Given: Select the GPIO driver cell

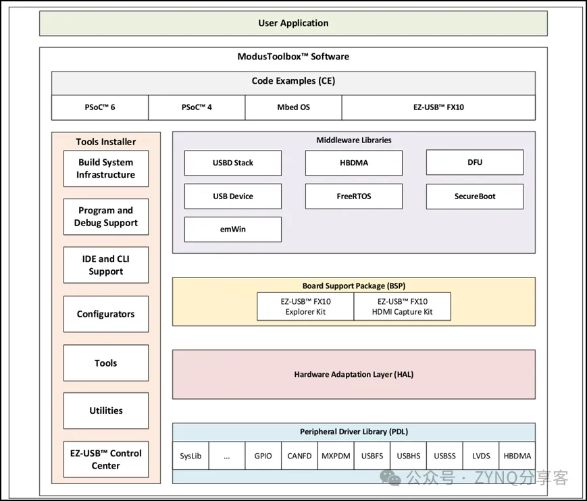Looking at the screenshot, I should tap(263, 456).
